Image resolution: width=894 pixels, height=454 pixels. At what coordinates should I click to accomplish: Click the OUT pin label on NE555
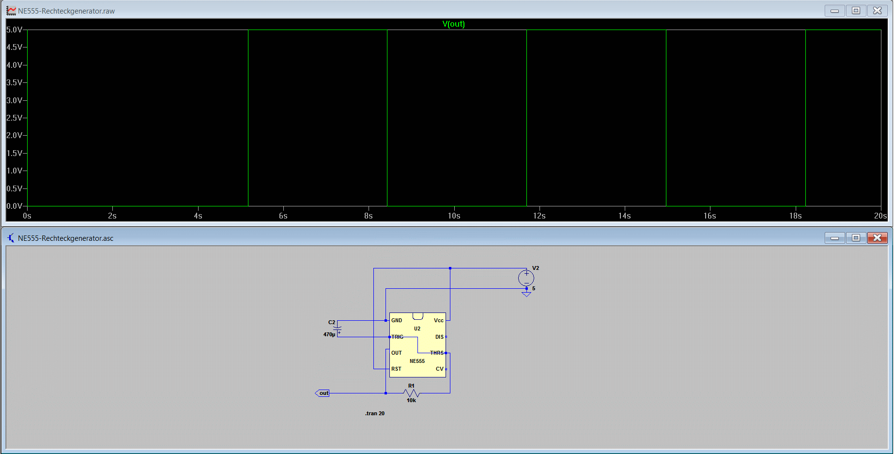[x=397, y=353]
